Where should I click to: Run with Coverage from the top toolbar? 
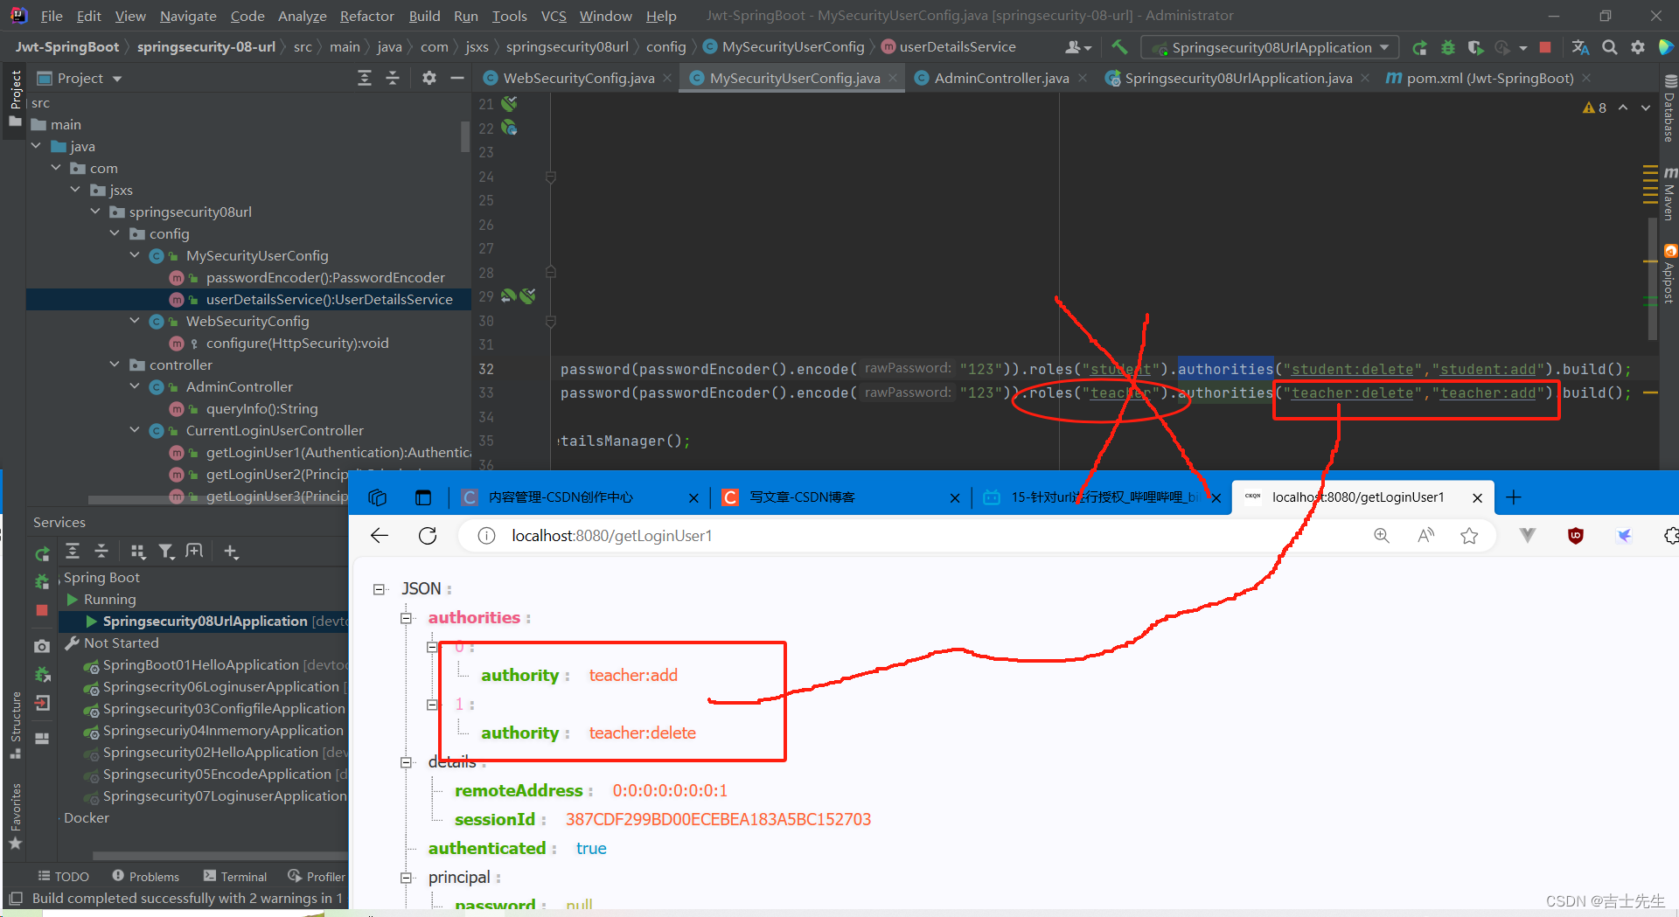tap(1475, 47)
